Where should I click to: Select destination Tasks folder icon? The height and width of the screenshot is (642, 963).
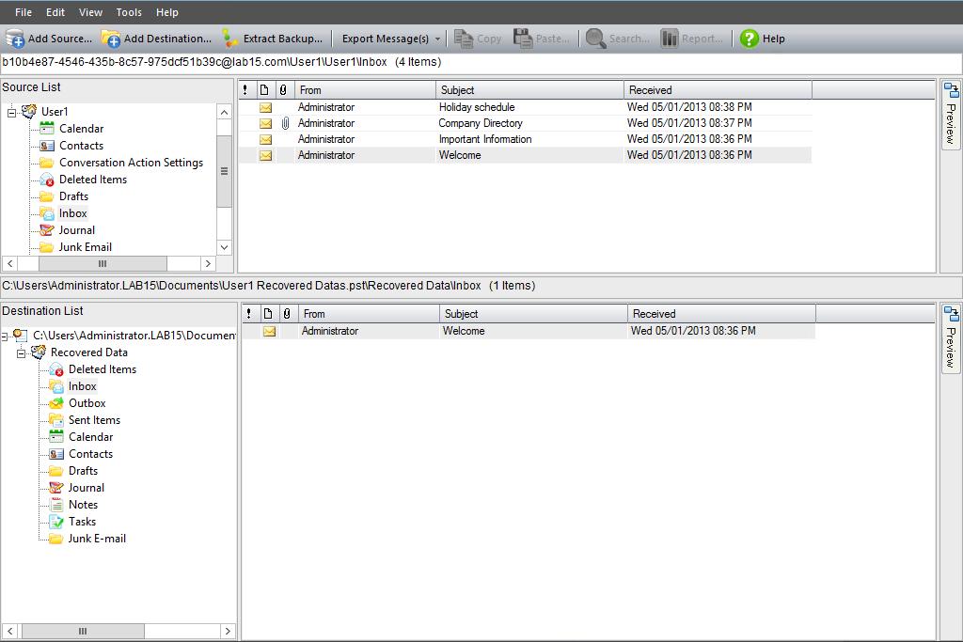(56, 521)
